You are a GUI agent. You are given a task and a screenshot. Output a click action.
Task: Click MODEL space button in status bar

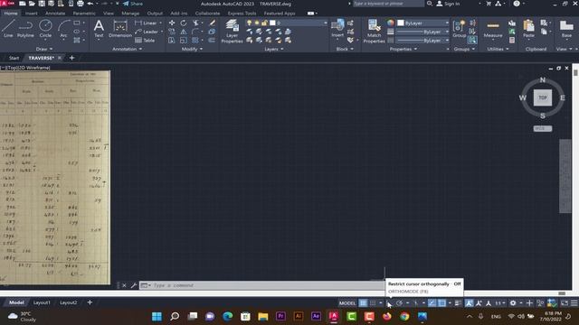[x=347, y=303]
